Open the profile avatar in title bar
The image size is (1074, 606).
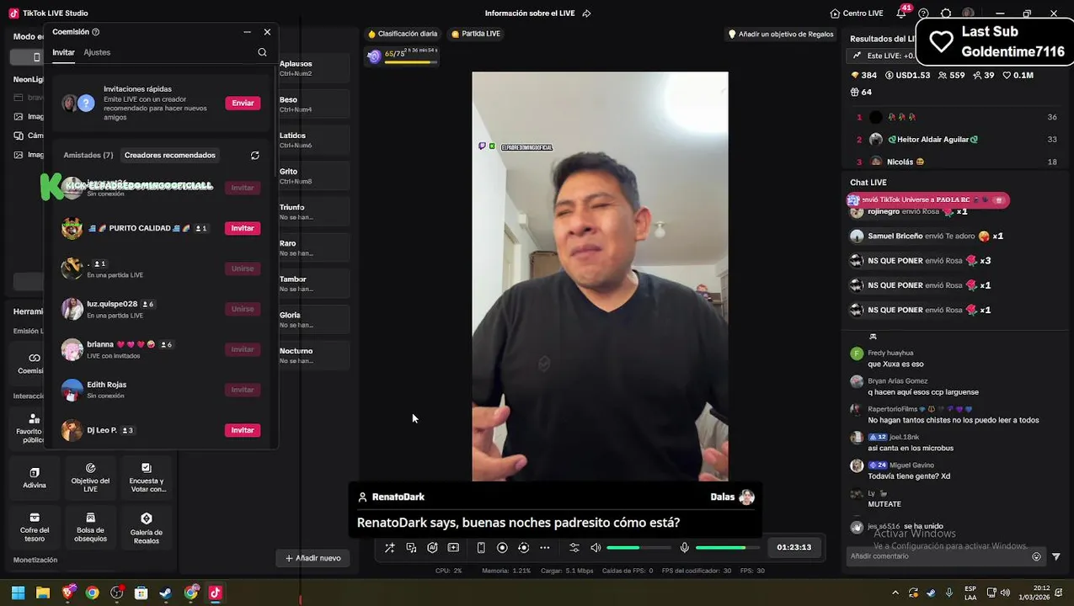click(x=968, y=13)
